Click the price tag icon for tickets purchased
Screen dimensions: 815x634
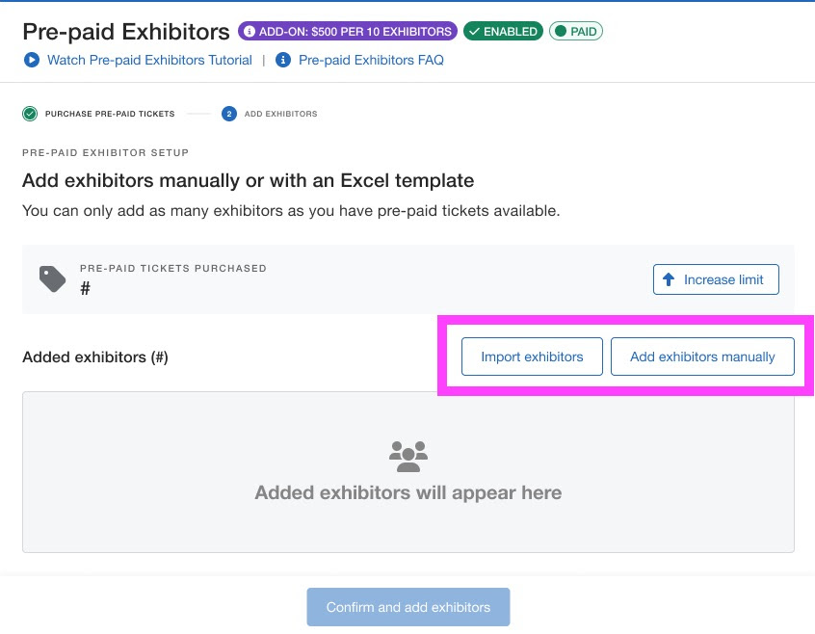(52, 279)
